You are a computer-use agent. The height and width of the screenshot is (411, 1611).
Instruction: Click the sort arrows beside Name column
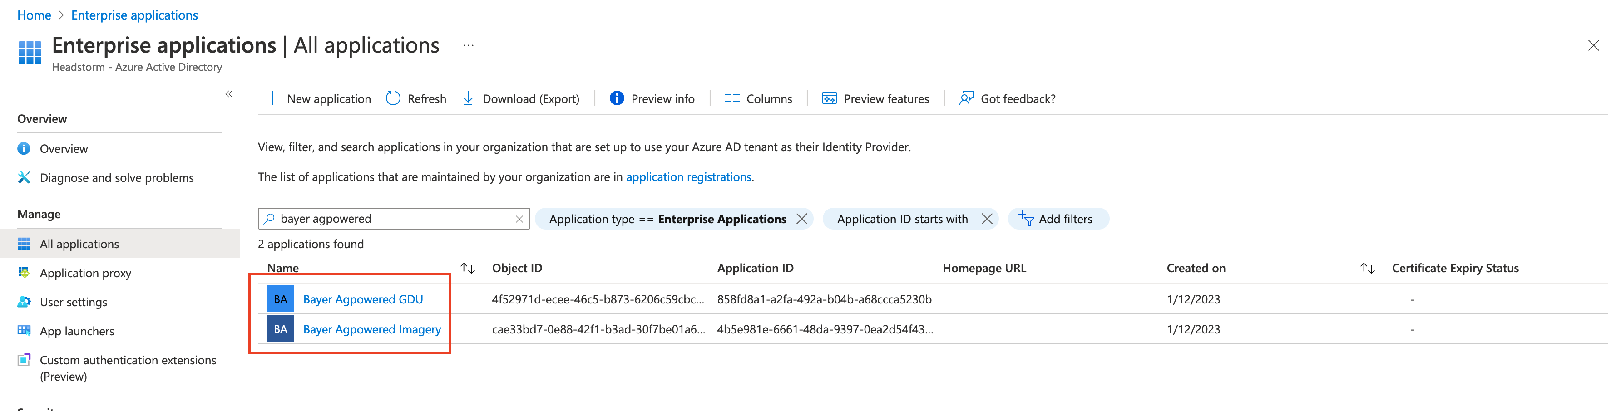click(467, 268)
